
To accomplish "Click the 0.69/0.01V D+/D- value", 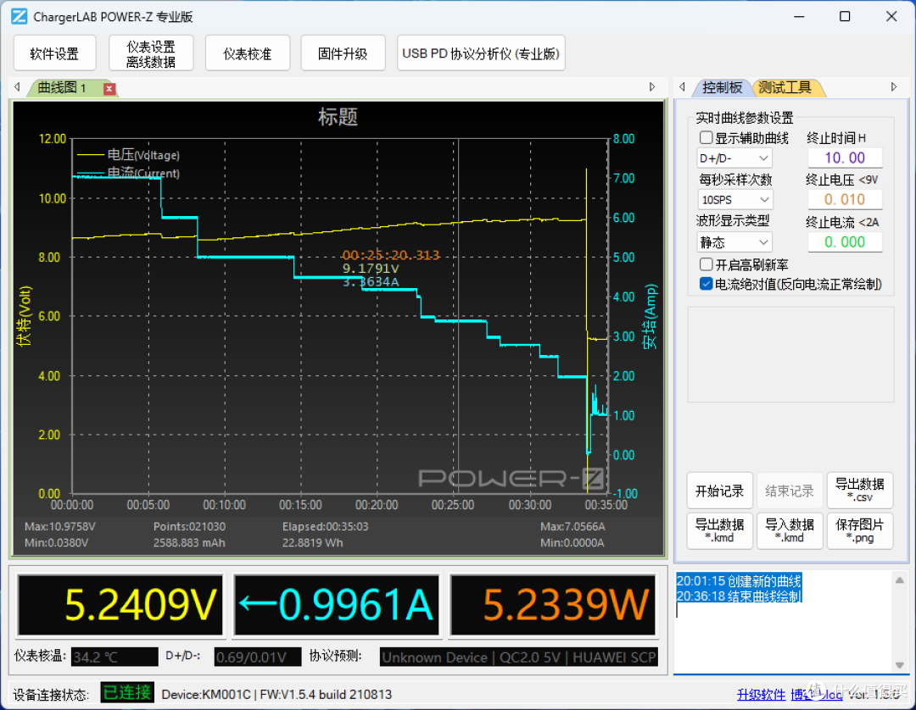I will point(257,657).
